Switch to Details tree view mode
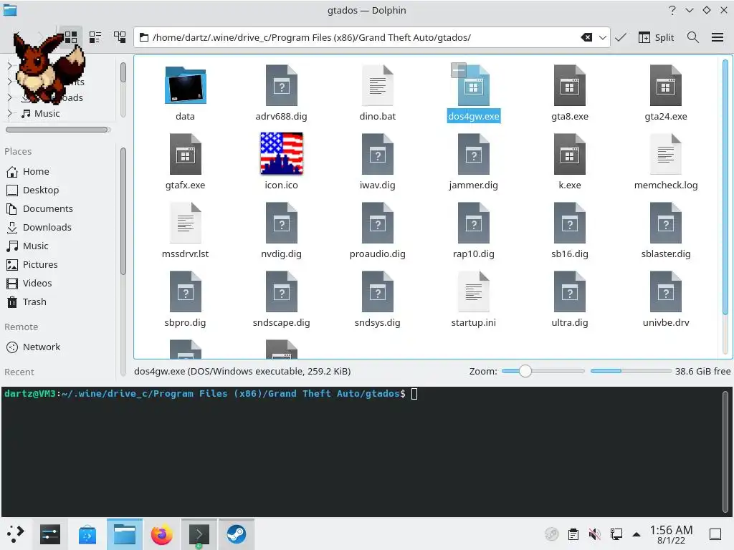Screen dimensions: 734x550 click(x=120, y=37)
